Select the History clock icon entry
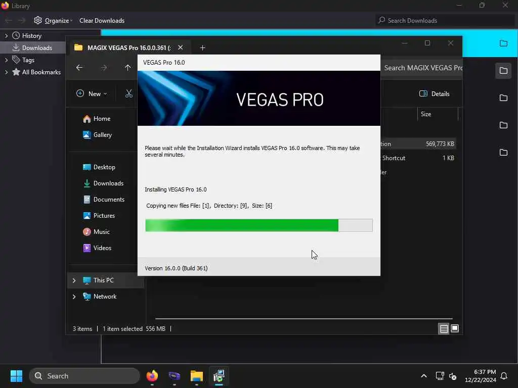The width and height of the screenshot is (518, 388). 16,36
